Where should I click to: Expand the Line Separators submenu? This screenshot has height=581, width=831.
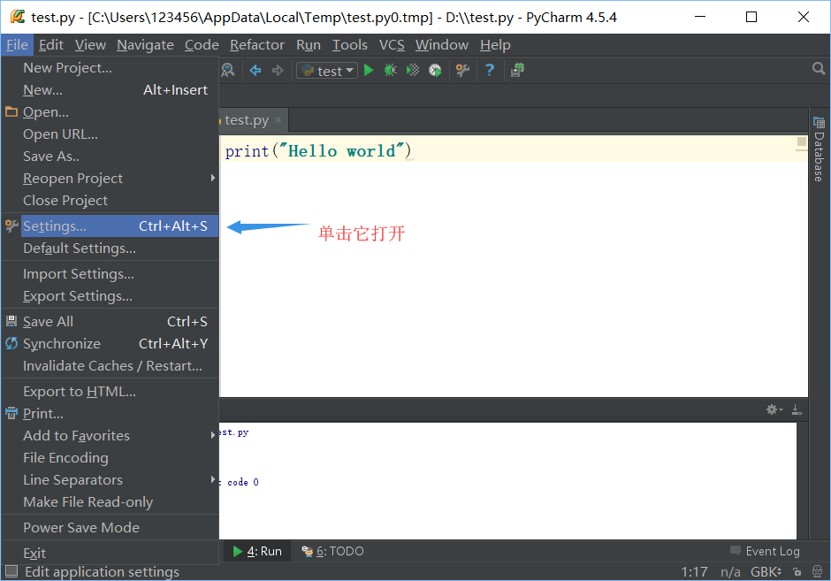pos(110,480)
